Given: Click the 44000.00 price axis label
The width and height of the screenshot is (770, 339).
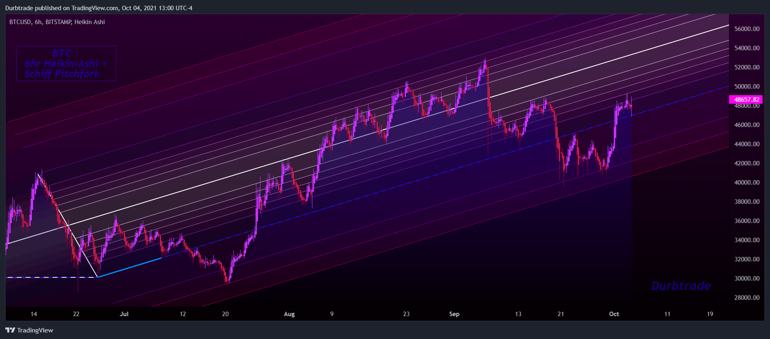Looking at the screenshot, I should 747,144.
